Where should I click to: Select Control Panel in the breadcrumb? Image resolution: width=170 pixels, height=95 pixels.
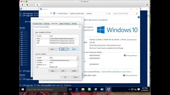click(x=62, y=13)
